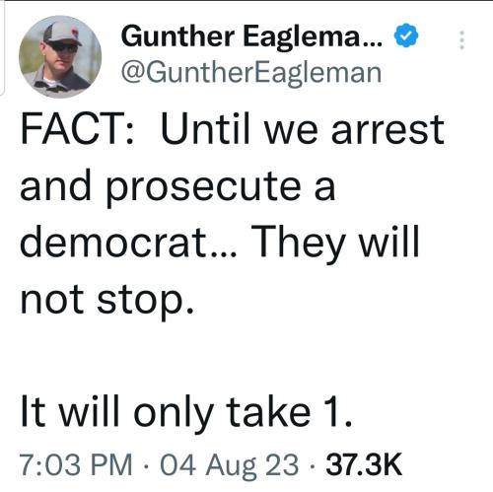Screen dimensions: 493x492
Task: Click the cap in the profile photo
Action: (62, 34)
